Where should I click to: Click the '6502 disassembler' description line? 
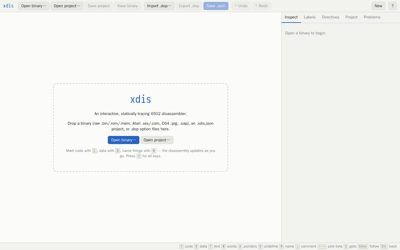(141, 114)
